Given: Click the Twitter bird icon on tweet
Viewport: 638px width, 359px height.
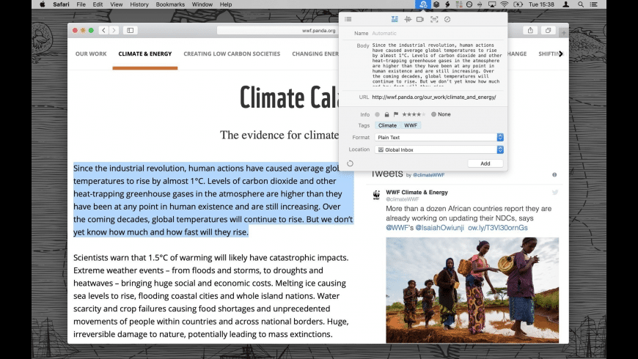Looking at the screenshot, I should (555, 192).
